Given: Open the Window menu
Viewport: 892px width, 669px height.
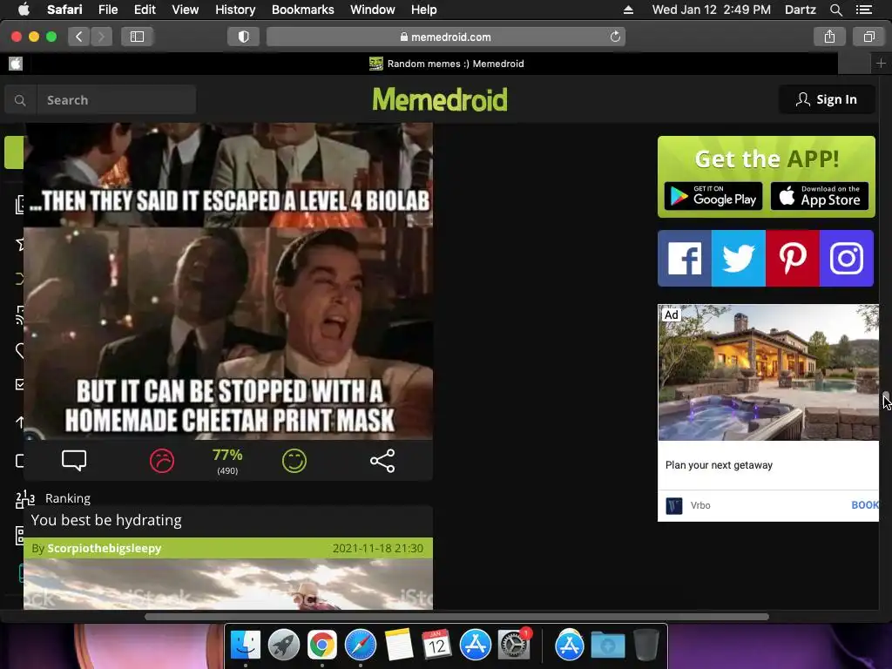Looking at the screenshot, I should (x=372, y=10).
